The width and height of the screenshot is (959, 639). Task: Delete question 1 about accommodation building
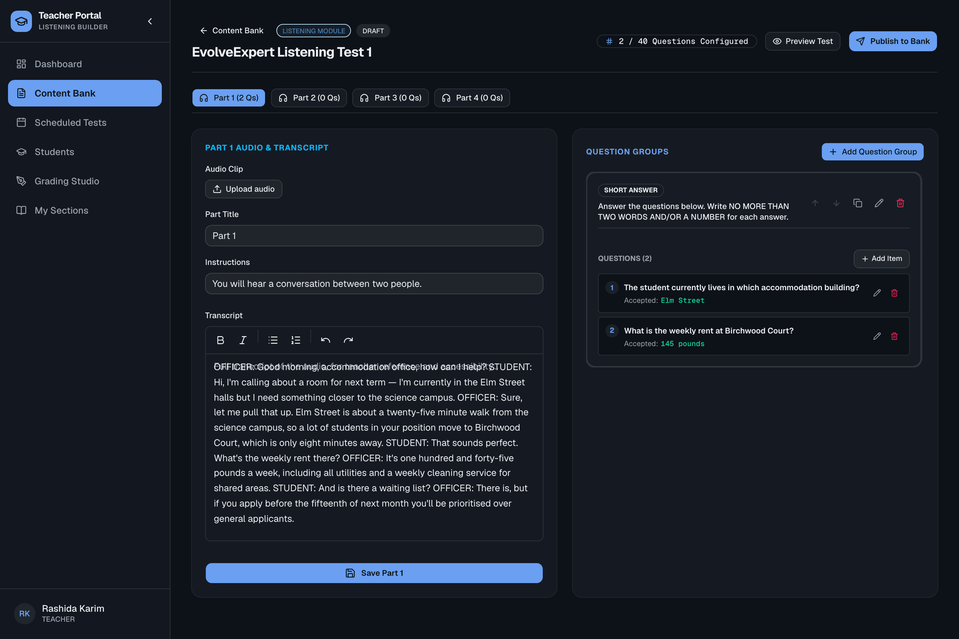pos(895,293)
